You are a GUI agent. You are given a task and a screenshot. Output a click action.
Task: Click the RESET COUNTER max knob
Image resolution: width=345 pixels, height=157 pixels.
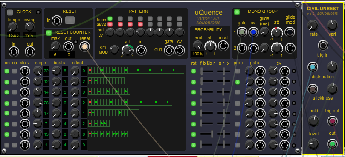[55, 46]
